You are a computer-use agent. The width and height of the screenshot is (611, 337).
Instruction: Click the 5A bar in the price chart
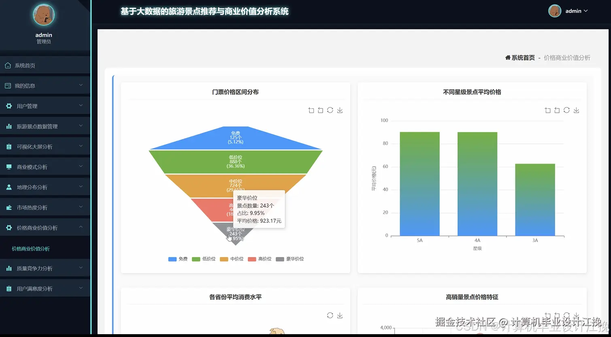point(419,184)
